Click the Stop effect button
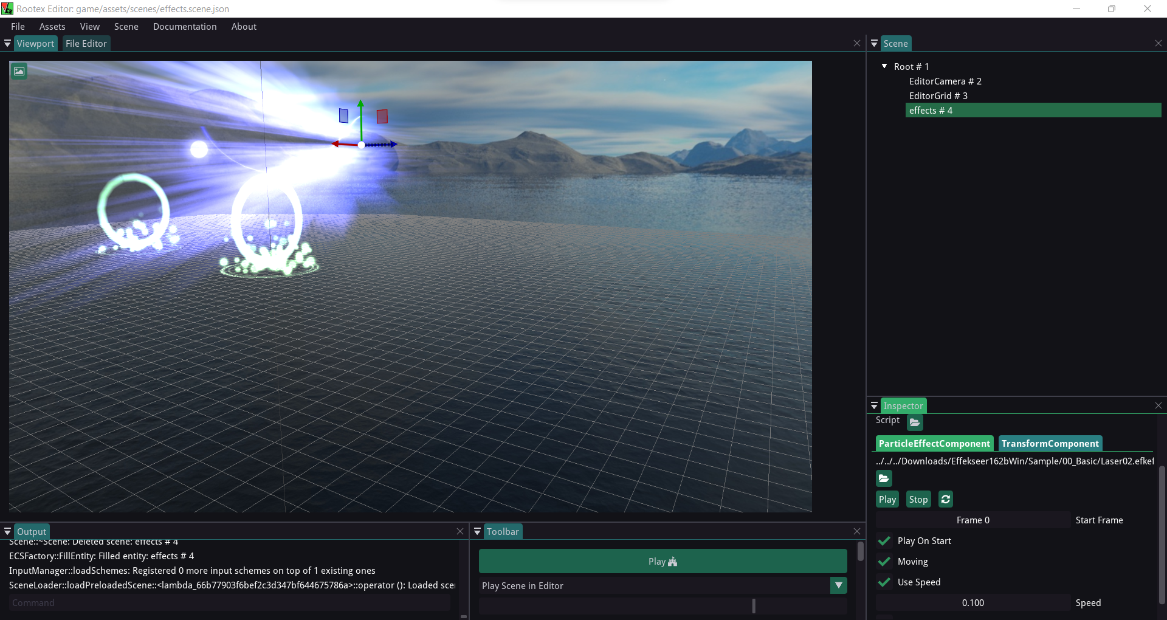This screenshot has width=1167, height=620. tap(918, 499)
